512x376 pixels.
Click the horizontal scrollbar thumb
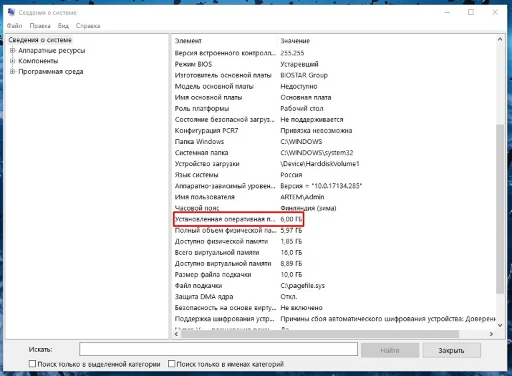point(320,334)
